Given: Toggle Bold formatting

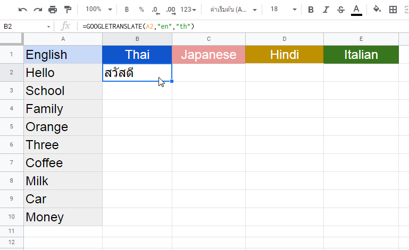Looking at the screenshot, I should click(x=311, y=10).
